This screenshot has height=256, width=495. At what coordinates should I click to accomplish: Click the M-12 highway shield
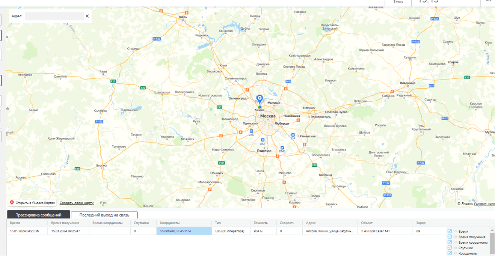pyautogui.click(x=445, y=118)
